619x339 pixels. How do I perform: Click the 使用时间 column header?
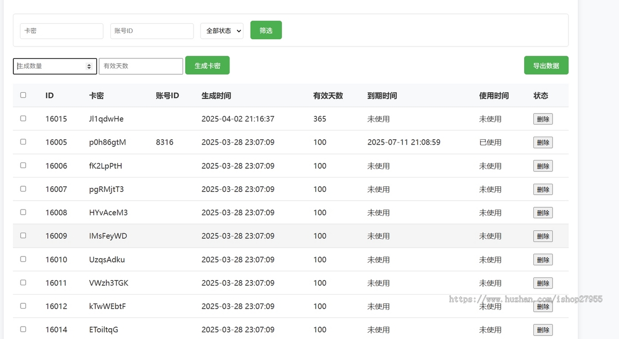tap(494, 95)
